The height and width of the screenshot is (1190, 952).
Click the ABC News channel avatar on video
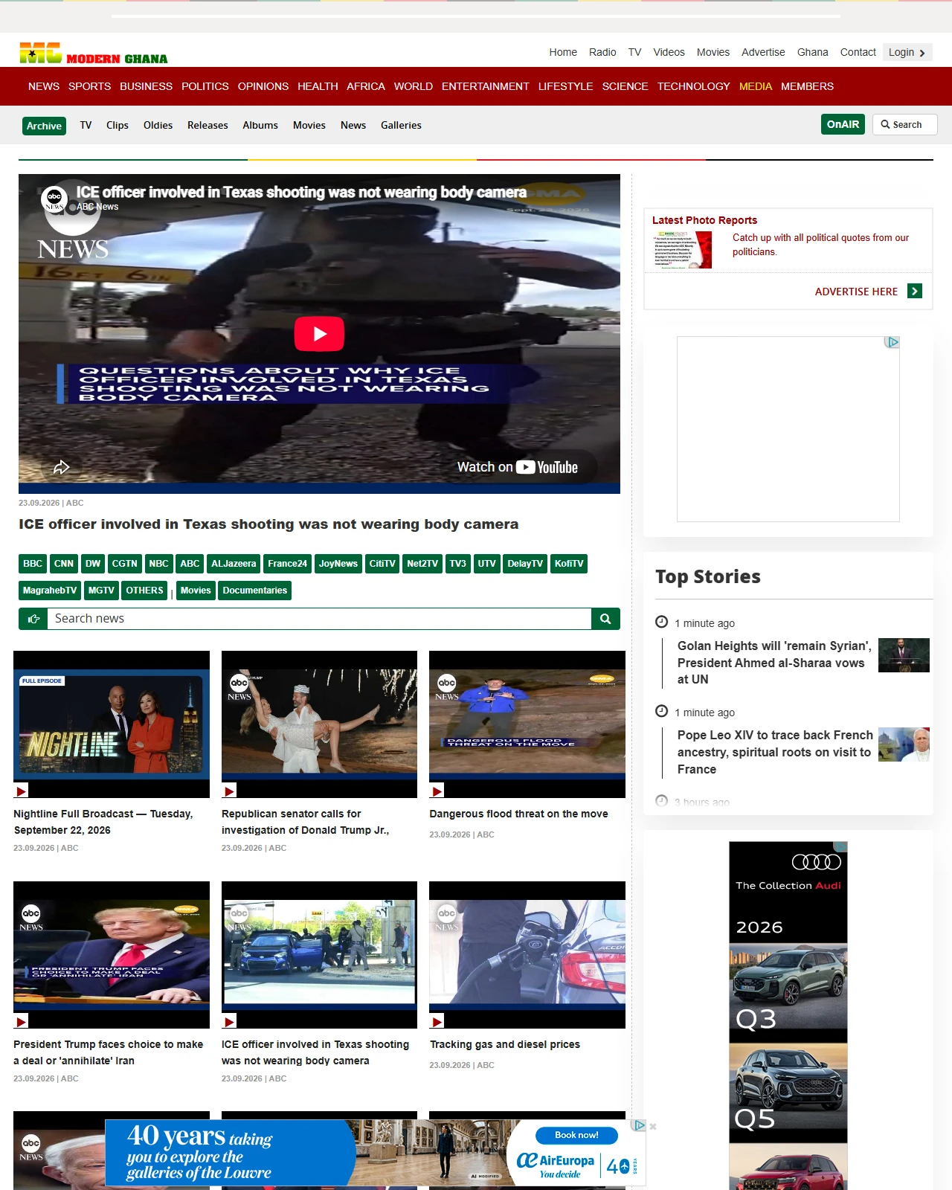tap(54, 199)
